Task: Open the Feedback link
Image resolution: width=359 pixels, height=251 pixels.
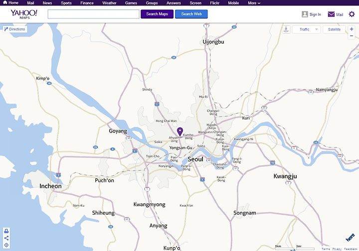Action: point(351,249)
